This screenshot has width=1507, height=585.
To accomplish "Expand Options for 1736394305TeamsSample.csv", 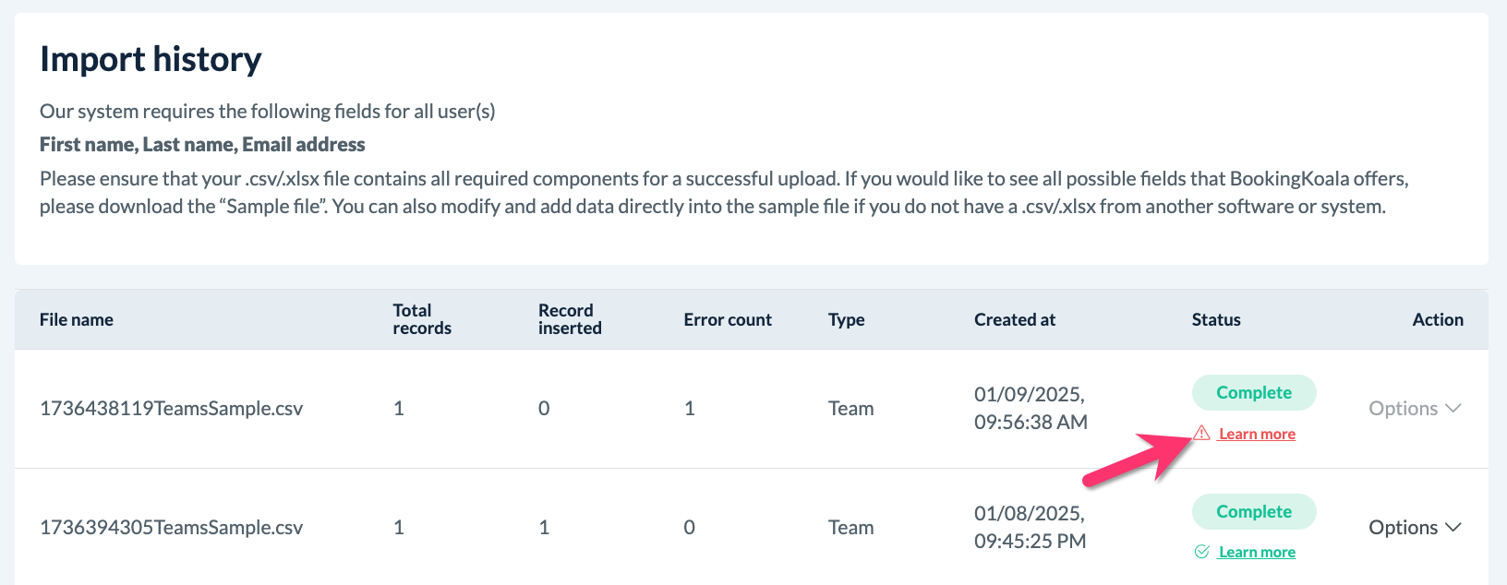I will point(1414,527).
